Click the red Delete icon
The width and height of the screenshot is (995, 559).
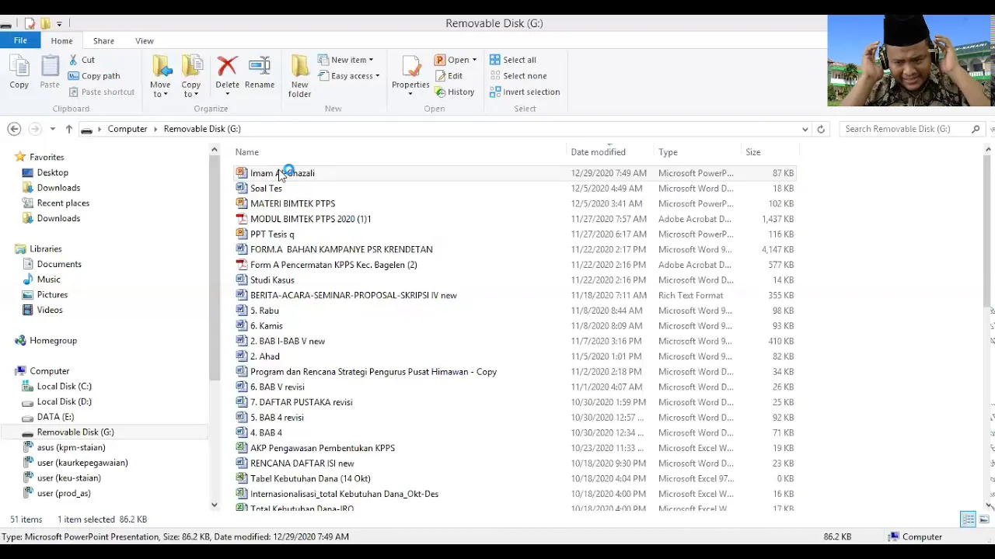point(228,67)
